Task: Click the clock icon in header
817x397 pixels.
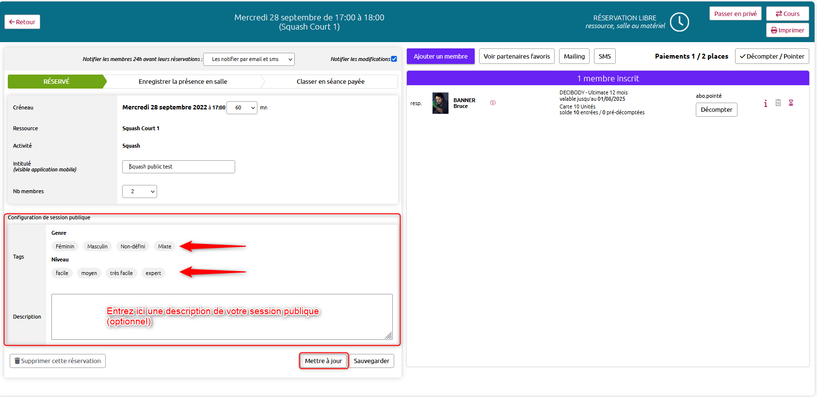Action: pos(679,22)
